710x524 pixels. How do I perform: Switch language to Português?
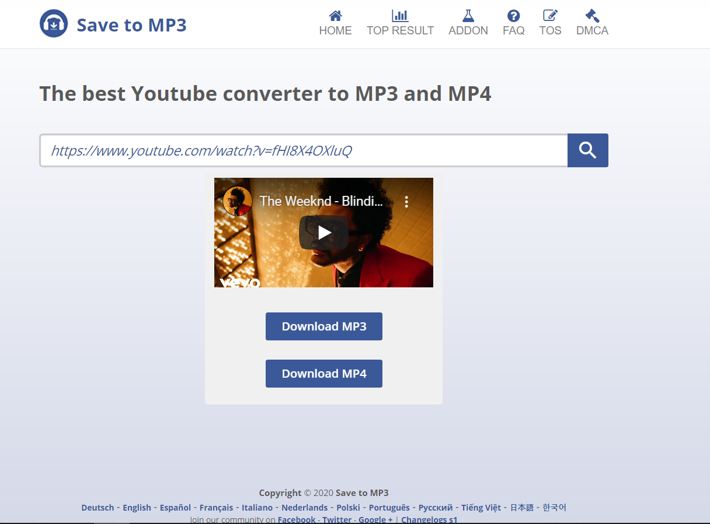389,508
